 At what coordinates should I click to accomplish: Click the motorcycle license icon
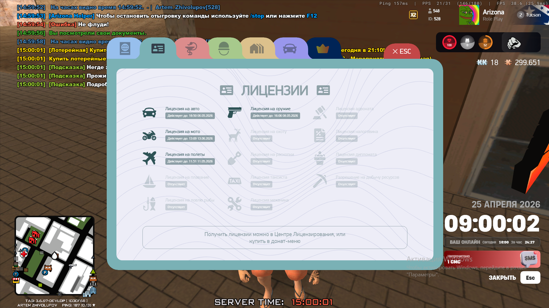(x=149, y=135)
